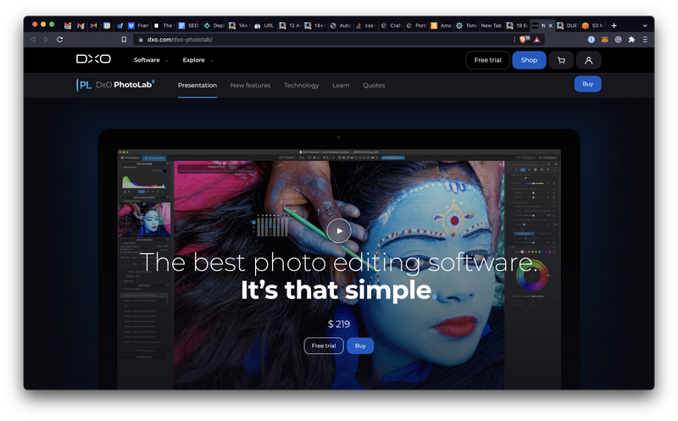Screen dimensions: 678x421
Task: Click the blue Shop button
Action: (x=529, y=60)
